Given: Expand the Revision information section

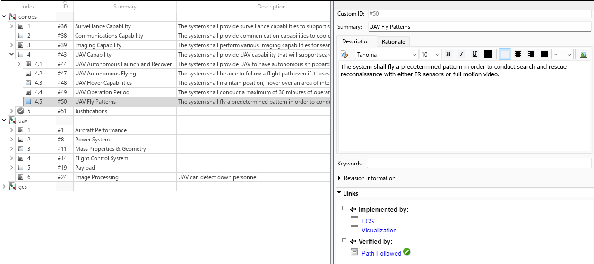Looking at the screenshot, I should pos(340,178).
